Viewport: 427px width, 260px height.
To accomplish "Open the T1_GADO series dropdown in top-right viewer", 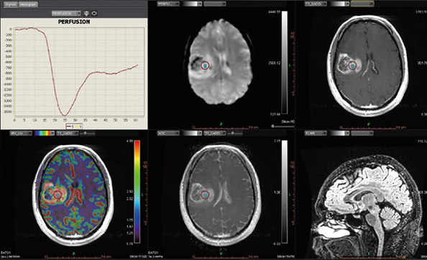I will point(316,4).
